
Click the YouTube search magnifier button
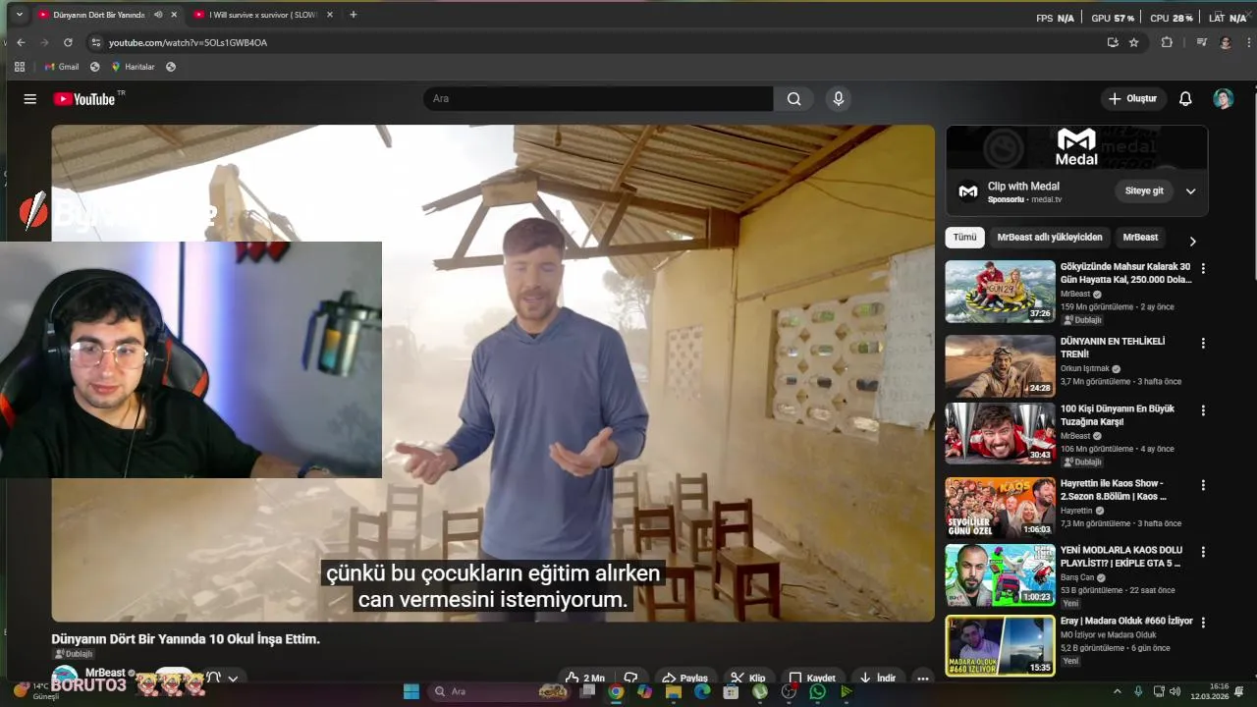pos(793,98)
